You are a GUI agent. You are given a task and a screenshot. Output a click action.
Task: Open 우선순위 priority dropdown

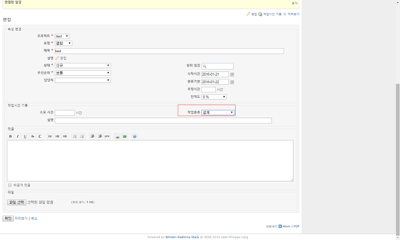click(x=82, y=73)
